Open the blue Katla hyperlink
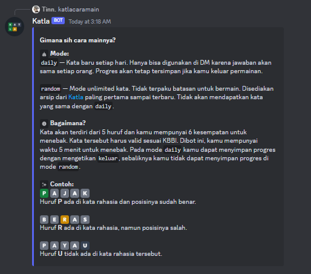This screenshot has width=311, height=274. [76, 97]
